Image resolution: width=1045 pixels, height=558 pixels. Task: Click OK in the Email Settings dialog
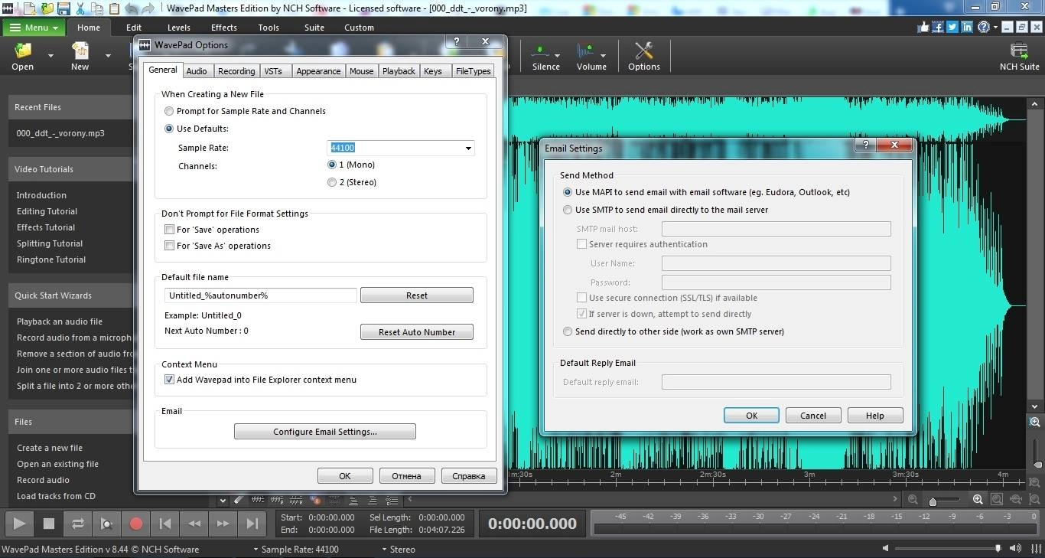(751, 416)
